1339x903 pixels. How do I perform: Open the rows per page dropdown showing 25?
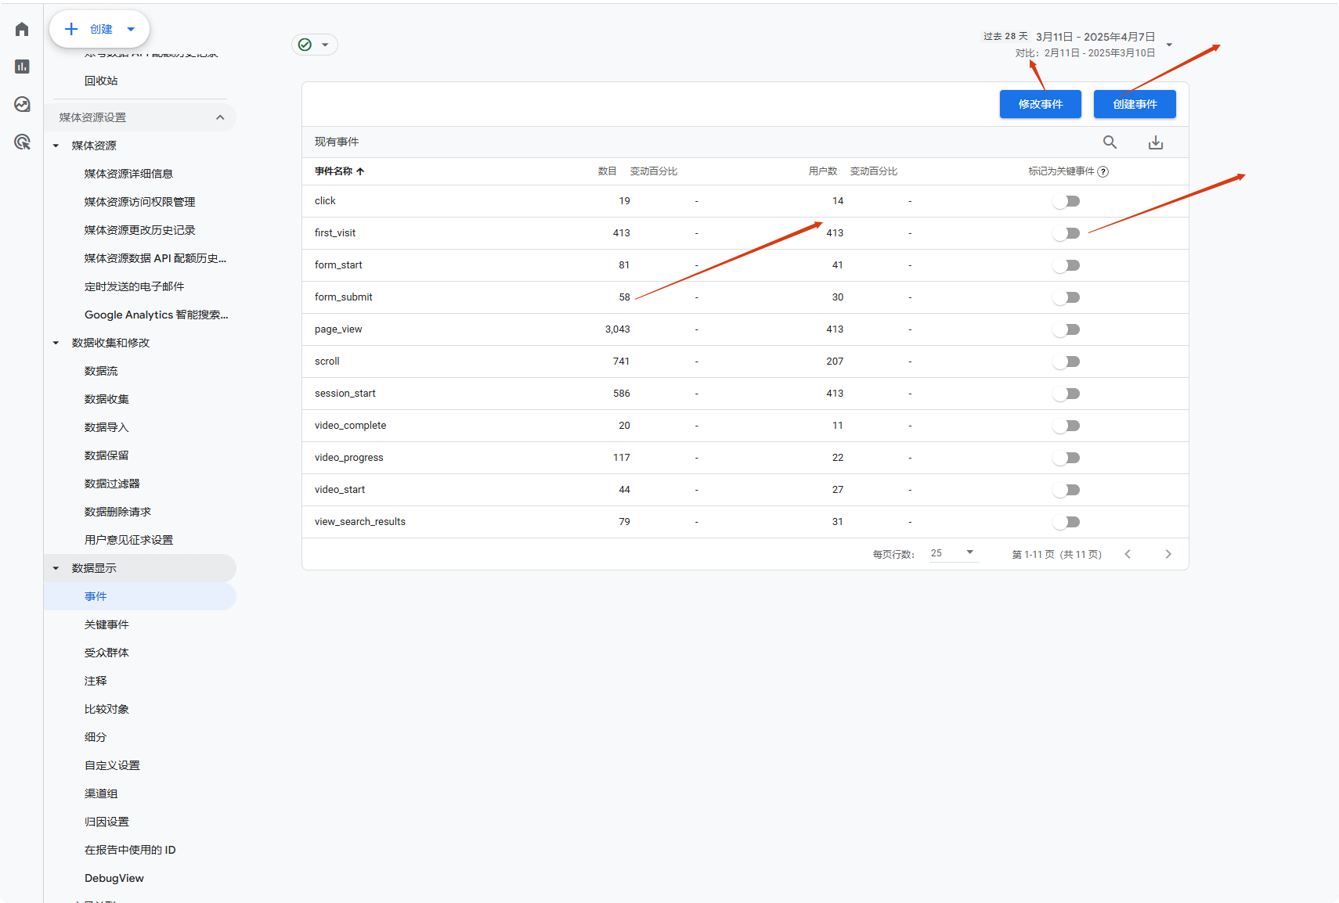(x=952, y=553)
